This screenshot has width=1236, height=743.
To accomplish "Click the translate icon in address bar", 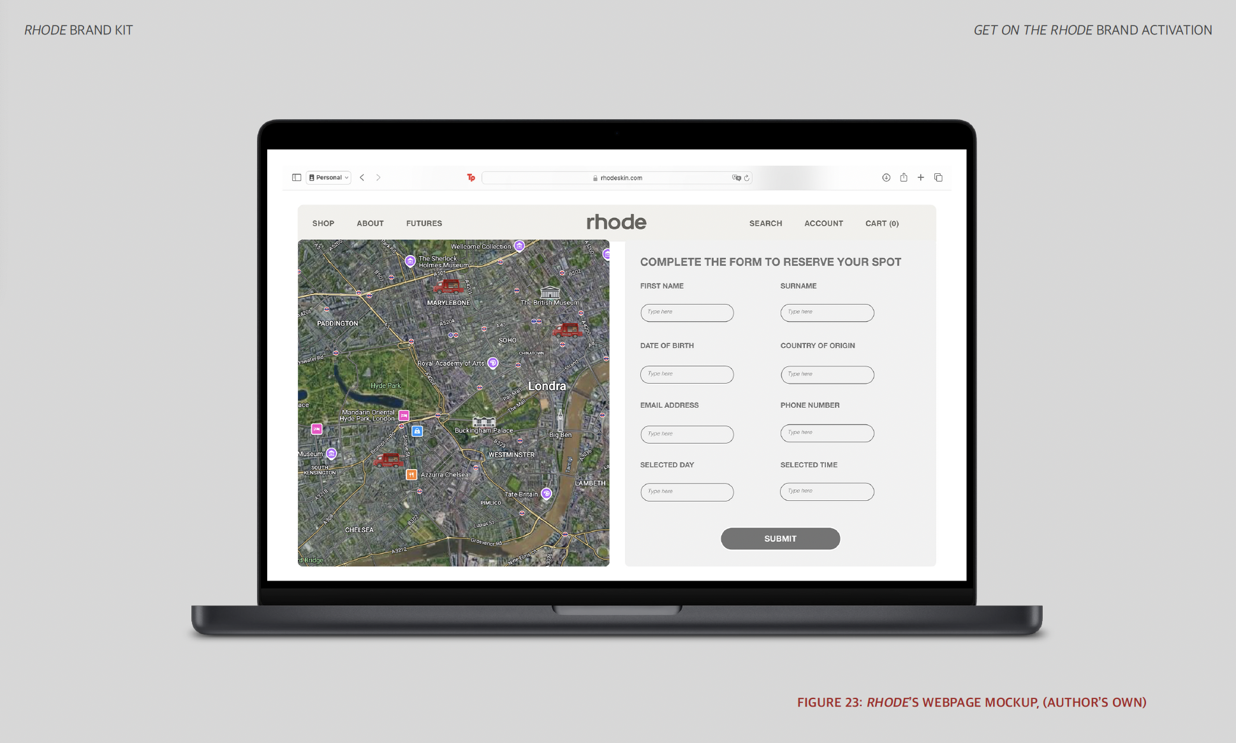I will [736, 178].
